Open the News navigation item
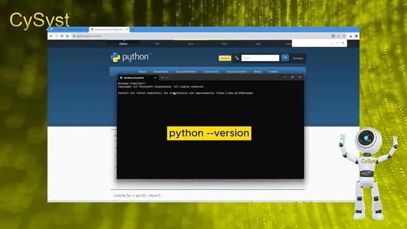Viewport: 407px width, 229px height. 258,71
